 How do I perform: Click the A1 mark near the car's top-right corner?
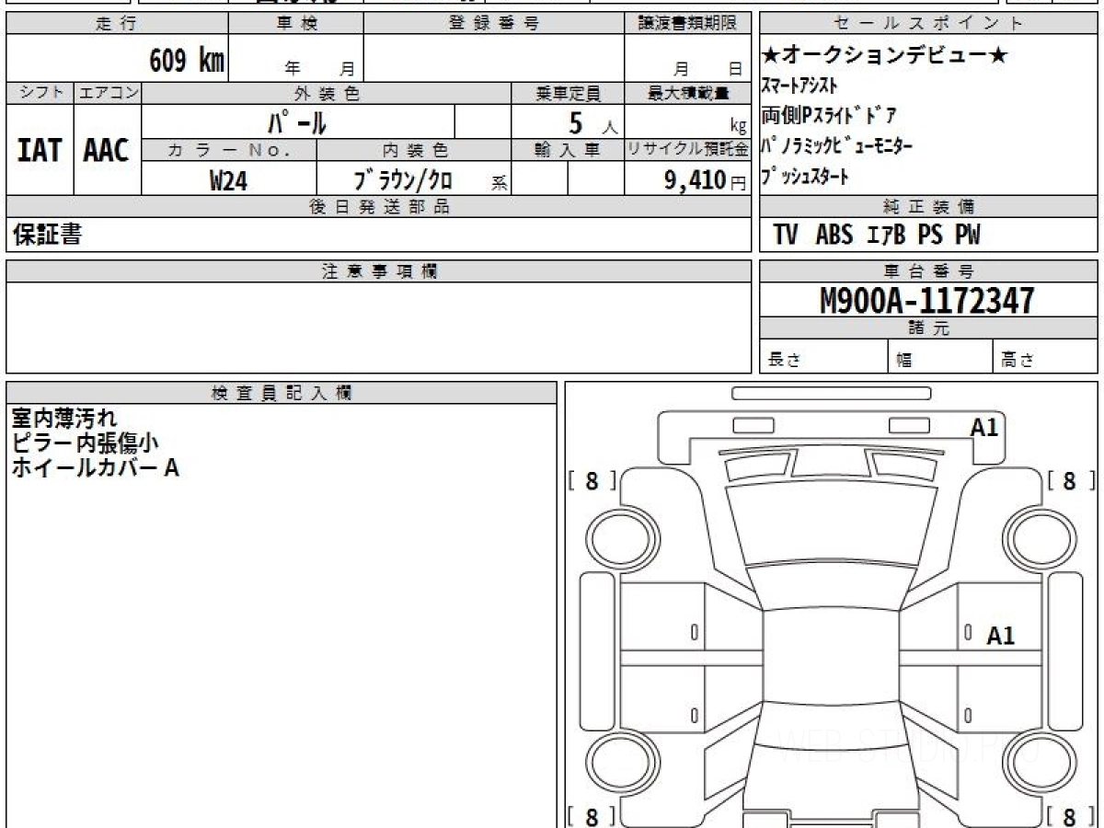pyautogui.click(x=984, y=427)
